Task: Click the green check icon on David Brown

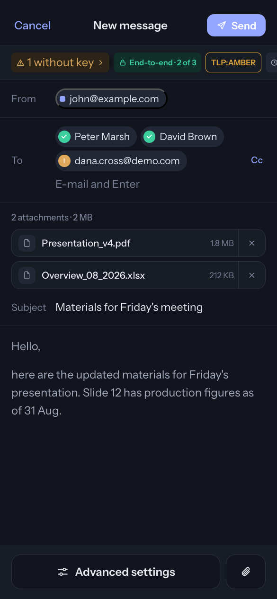Action: pos(150,137)
